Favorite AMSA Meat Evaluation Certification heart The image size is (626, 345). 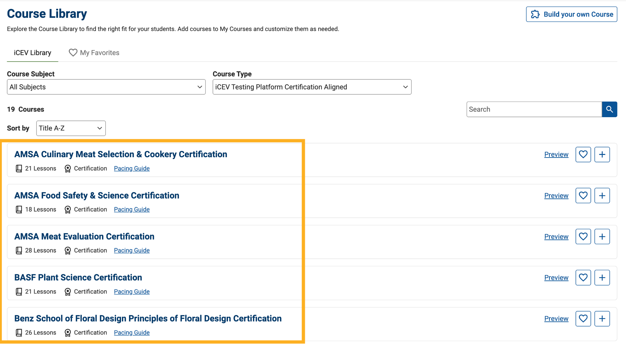(x=583, y=237)
